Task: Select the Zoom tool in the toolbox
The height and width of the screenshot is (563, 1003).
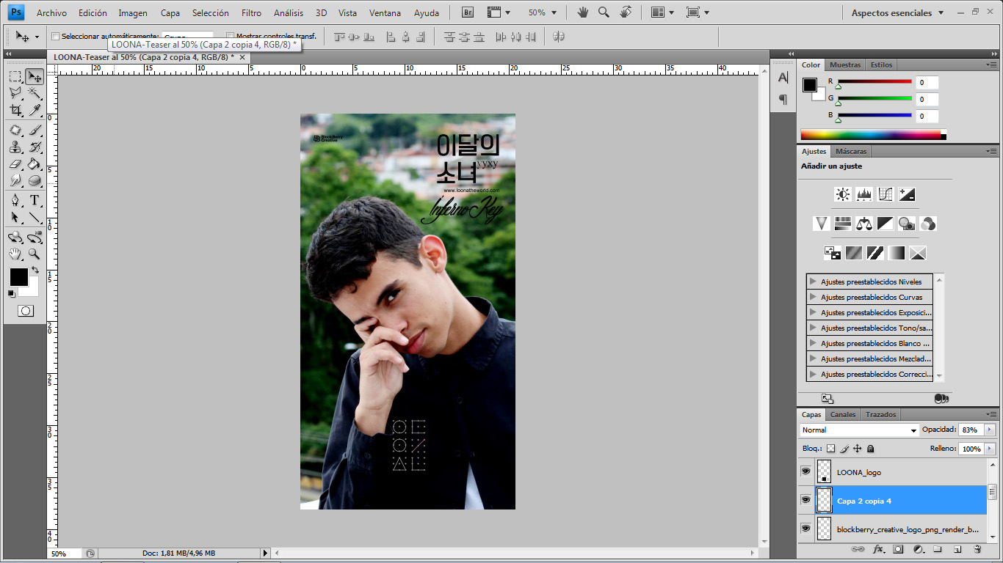Action: click(x=35, y=254)
